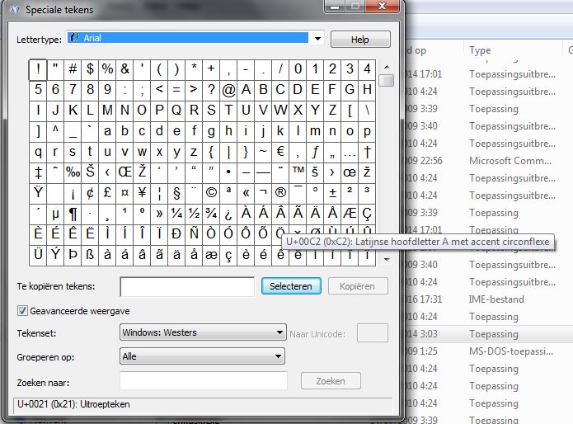Click the character grid scrollbar down arrow
The image size is (573, 424).
click(x=386, y=259)
